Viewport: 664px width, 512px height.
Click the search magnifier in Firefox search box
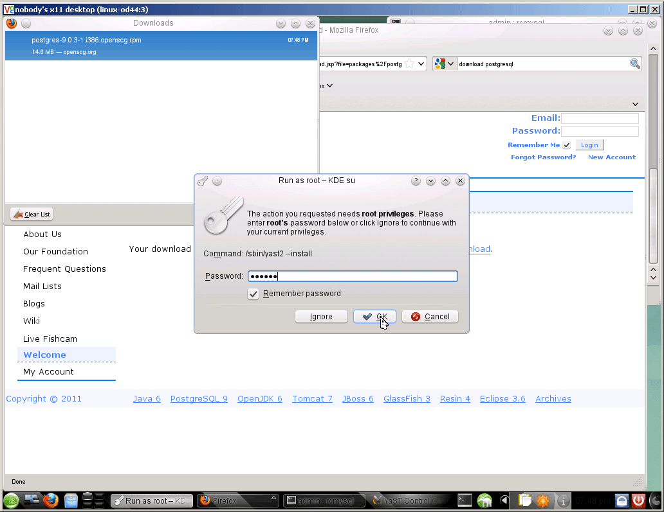pyautogui.click(x=635, y=64)
